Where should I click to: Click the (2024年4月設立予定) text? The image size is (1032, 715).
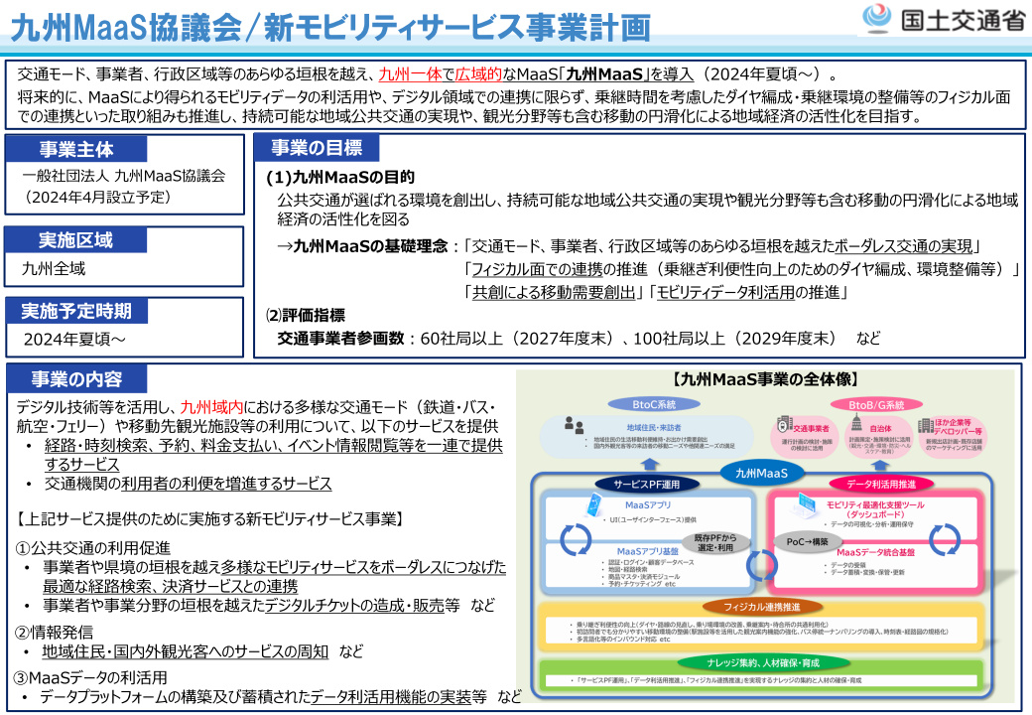coord(97,197)
